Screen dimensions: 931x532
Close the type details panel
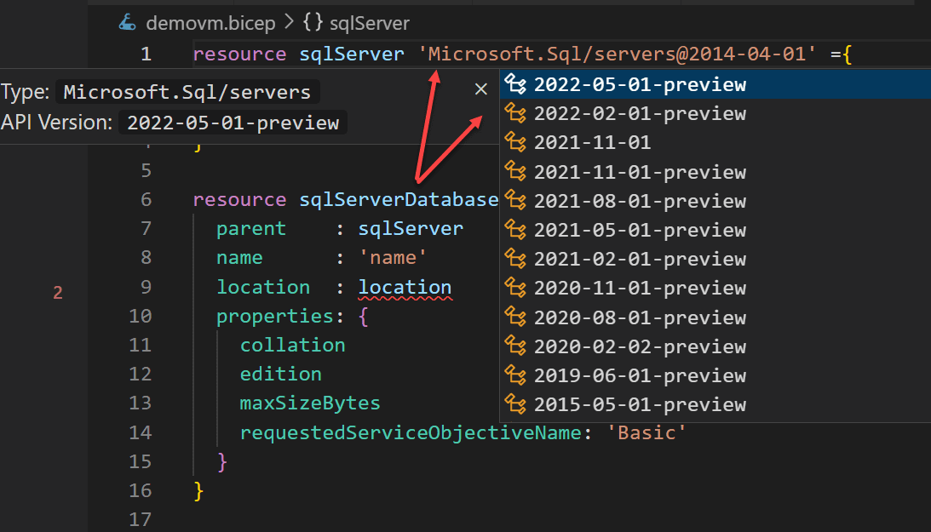pyautogui.click(x=481, y=89)
